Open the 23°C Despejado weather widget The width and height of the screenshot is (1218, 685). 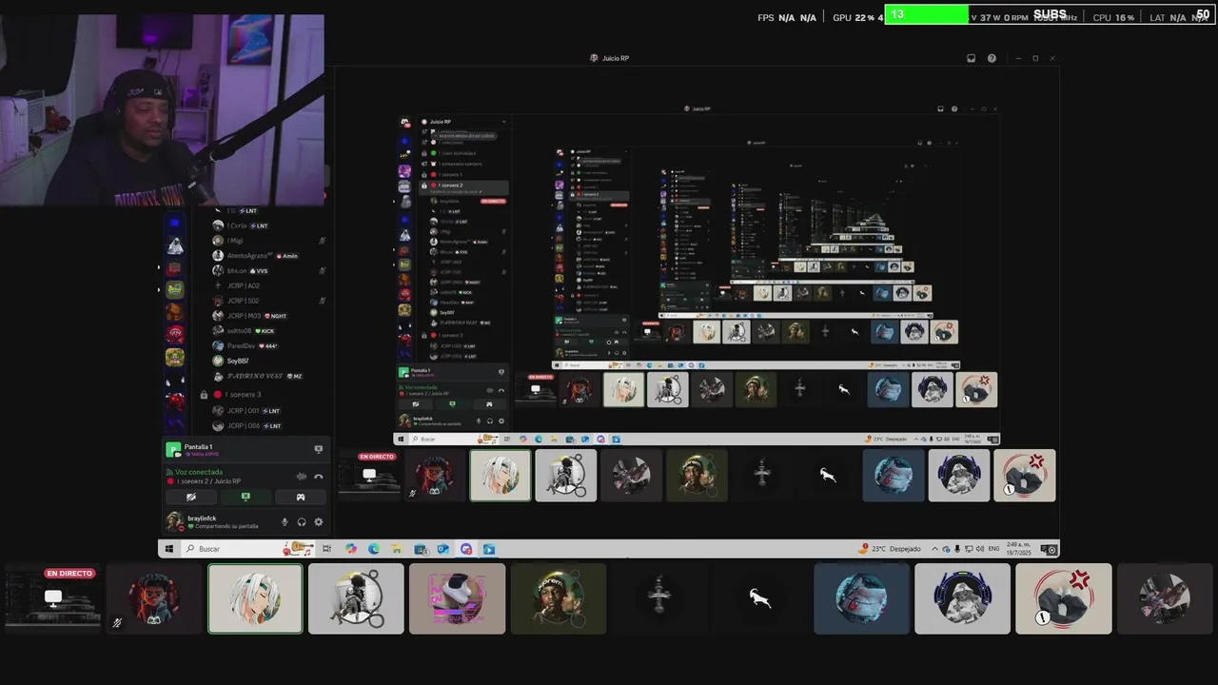pos(890,549)
